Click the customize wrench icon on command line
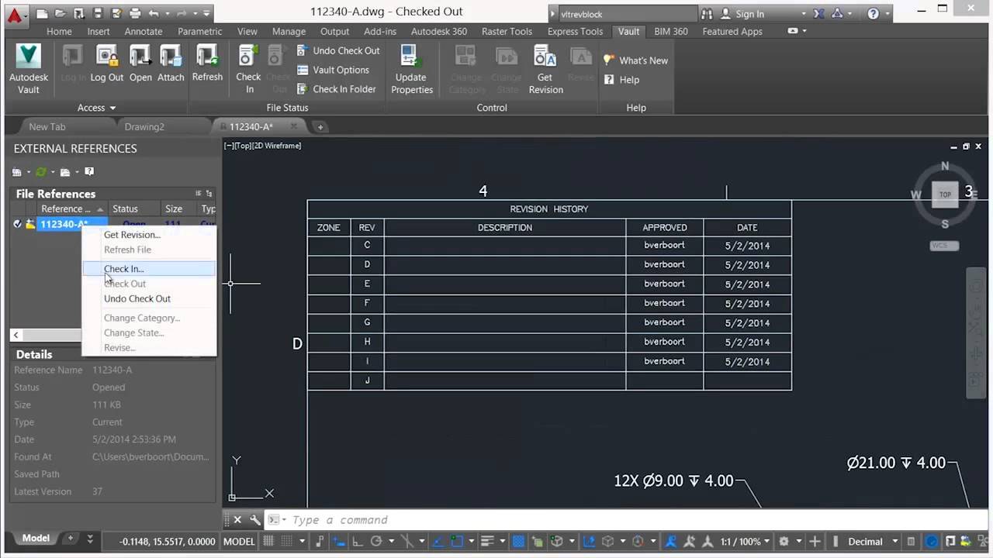 [254, 520]
